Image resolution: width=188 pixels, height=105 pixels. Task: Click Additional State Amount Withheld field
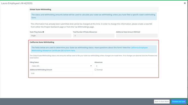click(137, 35)
